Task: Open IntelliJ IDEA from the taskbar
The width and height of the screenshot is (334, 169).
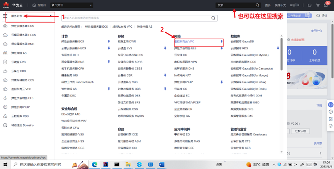Action: 106,164
